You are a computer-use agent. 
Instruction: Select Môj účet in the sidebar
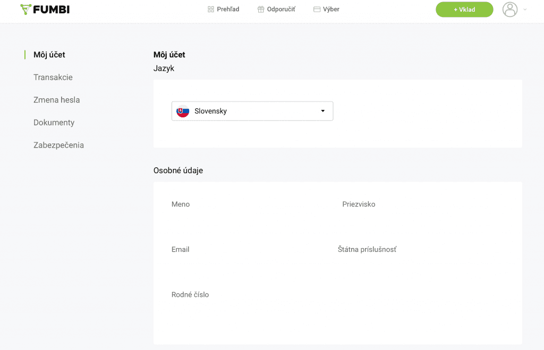[x=49, y=55]
